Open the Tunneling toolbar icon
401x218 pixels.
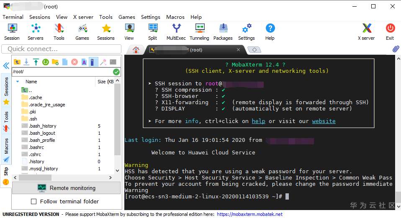pyautogui.click(x=200, y=32)
